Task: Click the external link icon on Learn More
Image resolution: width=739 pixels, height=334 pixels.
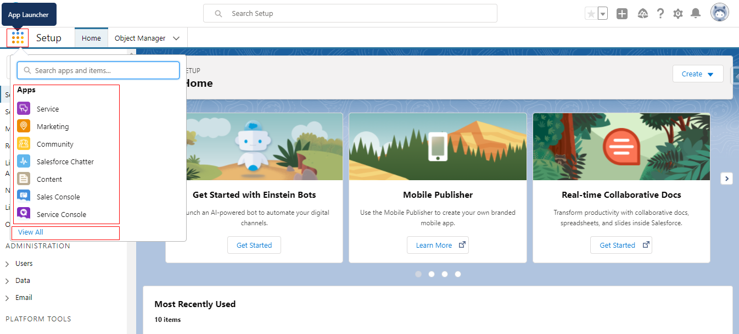Action: point(462,245)
